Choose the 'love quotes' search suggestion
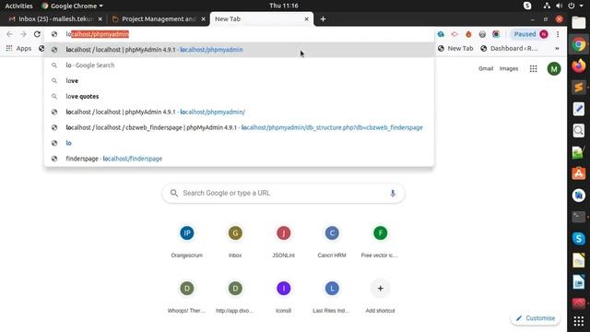 pyautogui.click(x=239, y=96)
